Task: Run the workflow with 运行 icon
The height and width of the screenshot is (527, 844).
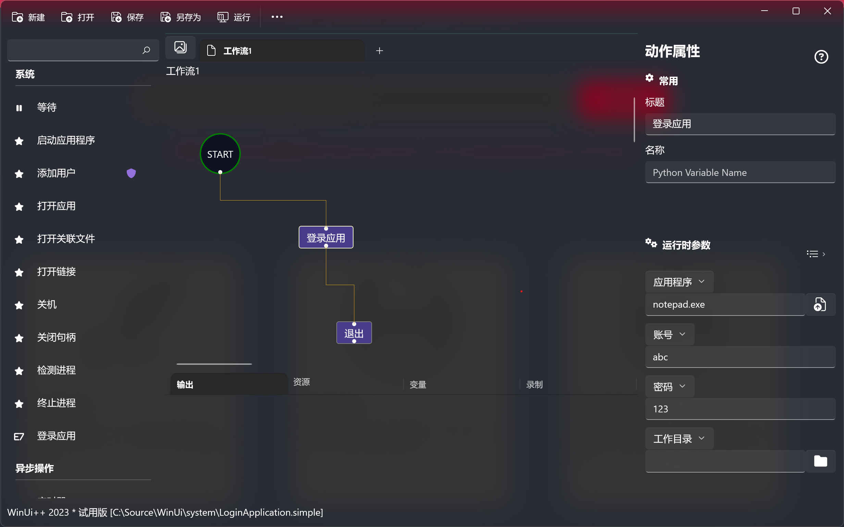Action: click(x=223, y=17)
